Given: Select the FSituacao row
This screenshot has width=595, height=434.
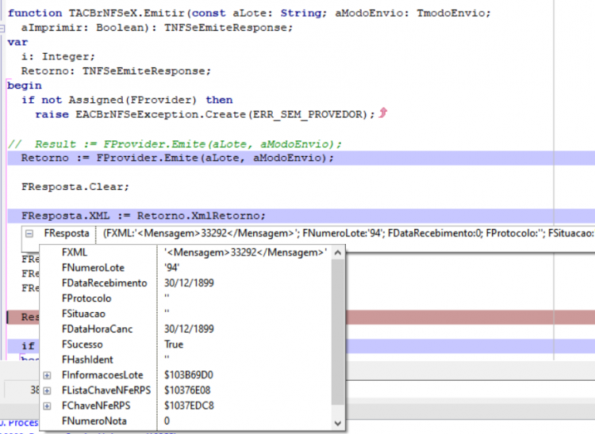Looking at the screenshot, I should point(186,314).
